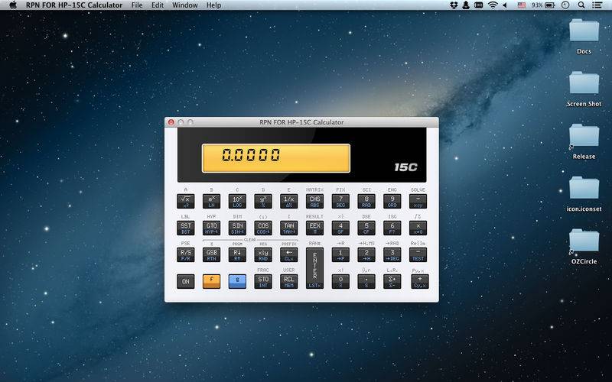
Task: Click the 1/x reciprocal key
Action: click(289, 202)
